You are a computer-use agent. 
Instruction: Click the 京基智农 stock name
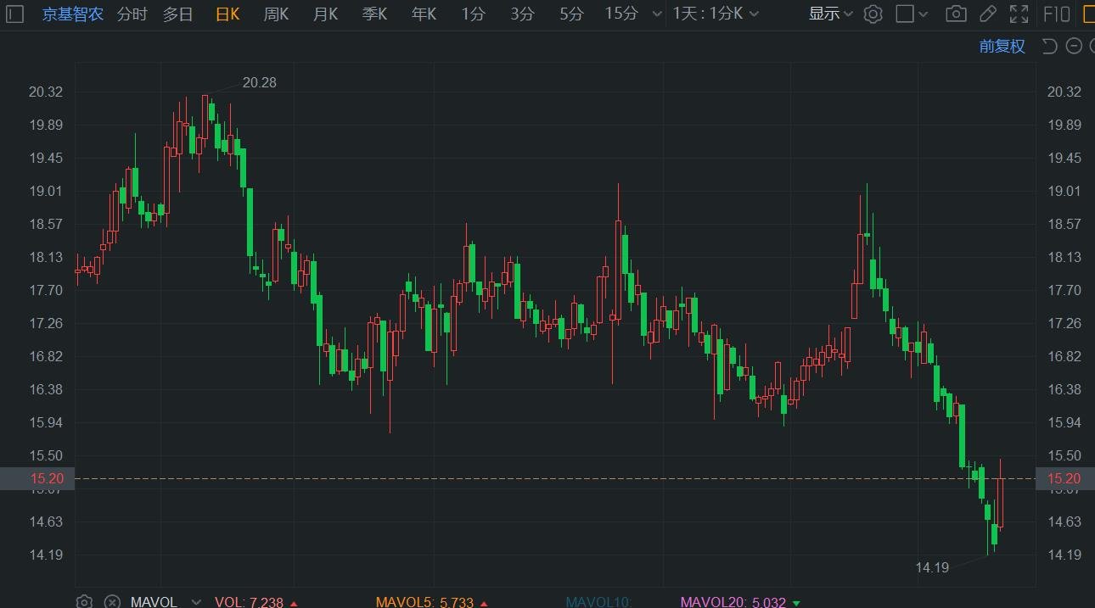click(73, 14)
